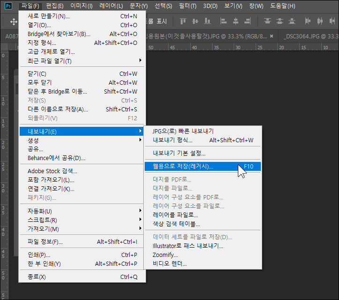Image resolution: width=339 pixels, height=300 pixels.
Task: Select 내보내기 기본 설정... submenu item
Action: click(203, 153)
